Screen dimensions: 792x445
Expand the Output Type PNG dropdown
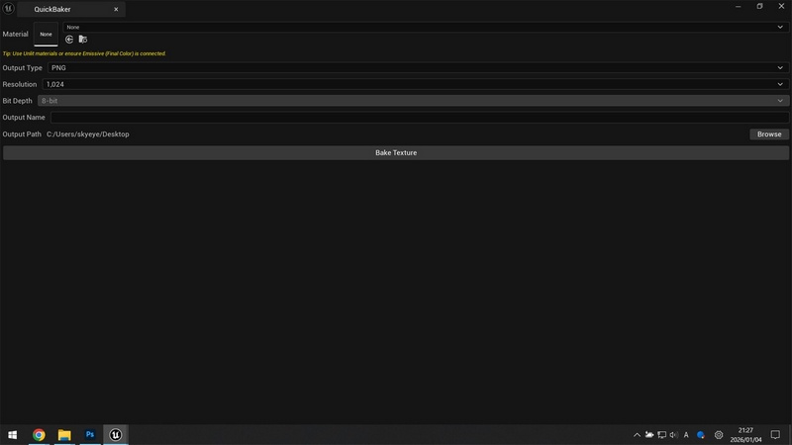(417, 68)
